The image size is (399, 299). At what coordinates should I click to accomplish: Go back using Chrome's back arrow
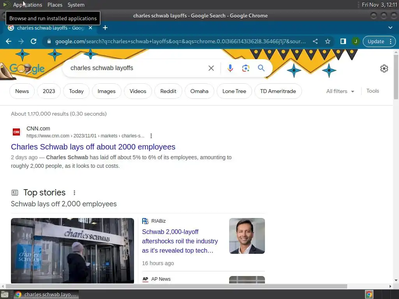(9, 41)
